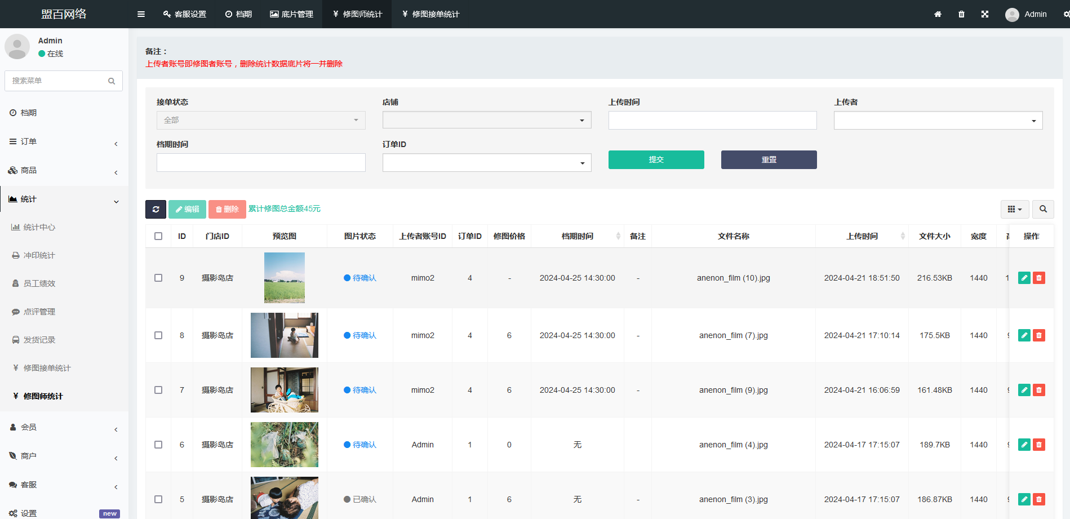
Task: Click the home icon in top bar
Action: pos(938,14)
